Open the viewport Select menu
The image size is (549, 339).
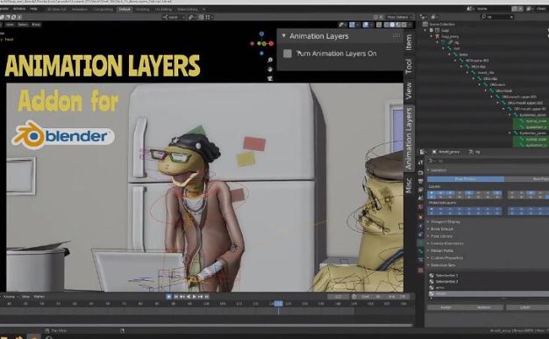tap(23, 25)
